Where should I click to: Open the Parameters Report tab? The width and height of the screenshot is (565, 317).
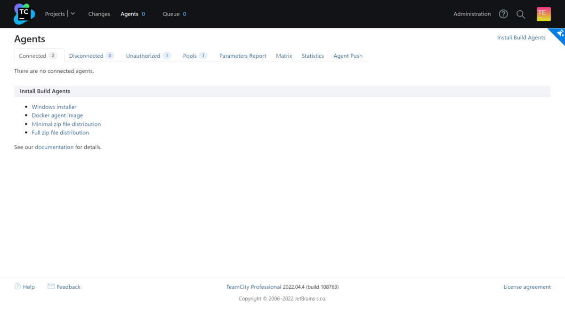[242, 56]
